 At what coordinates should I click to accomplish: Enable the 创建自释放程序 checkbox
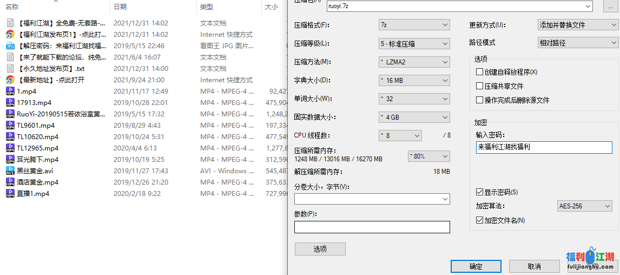pyautogui.click(x=479, y=72)
